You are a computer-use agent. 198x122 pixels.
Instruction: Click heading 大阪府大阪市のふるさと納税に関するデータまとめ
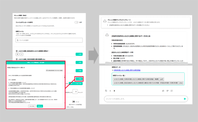pyautogui.click(x=131, y=36)
